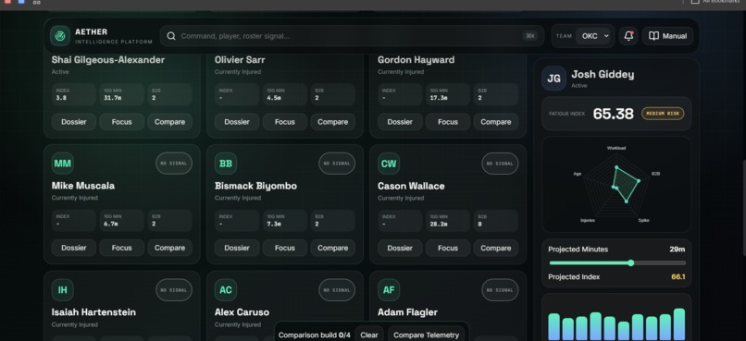Compare Bismack Biyombo
746x341 pixels.
[333, 248]
